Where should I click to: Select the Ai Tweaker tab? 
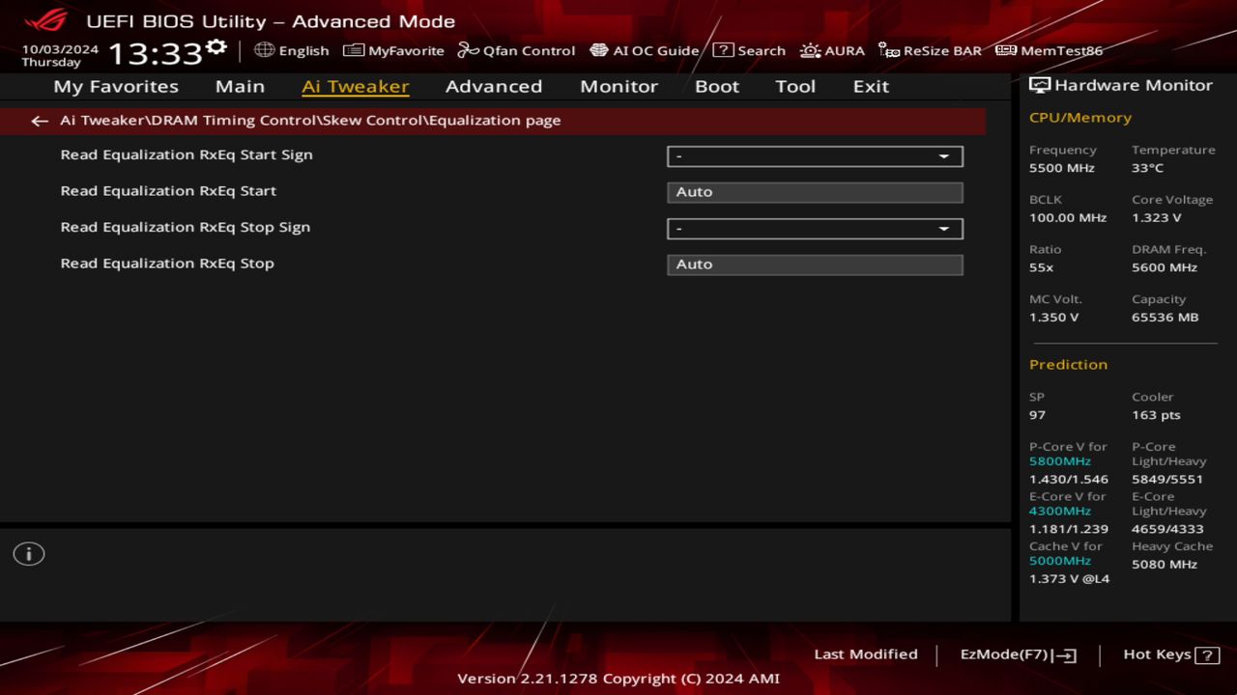pyautogui.click(x=355, y=86)
